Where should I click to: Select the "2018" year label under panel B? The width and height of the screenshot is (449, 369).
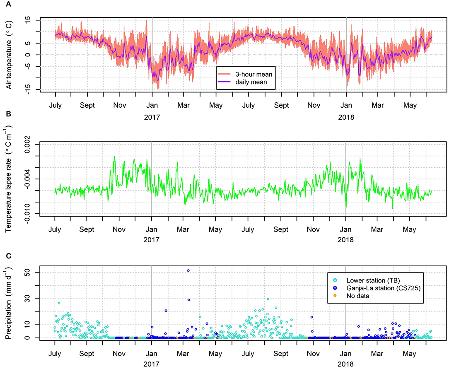(345, 240)
